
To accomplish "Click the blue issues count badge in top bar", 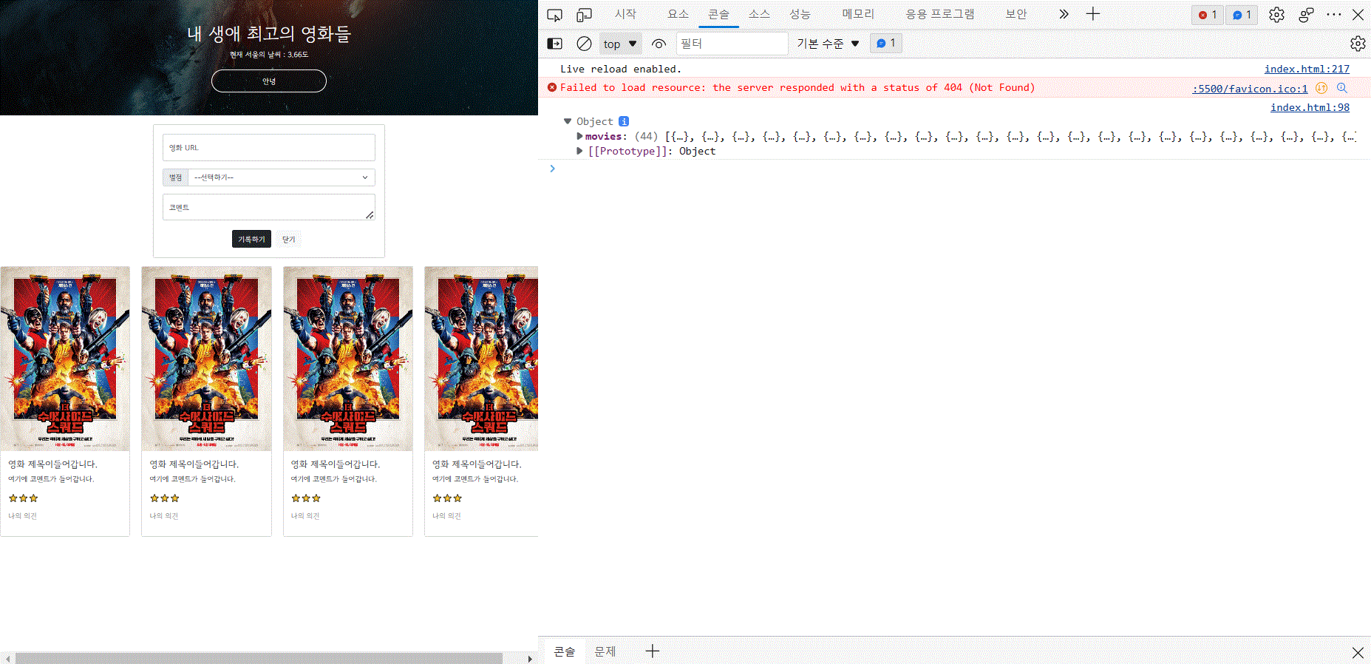I will [1242, 15].
